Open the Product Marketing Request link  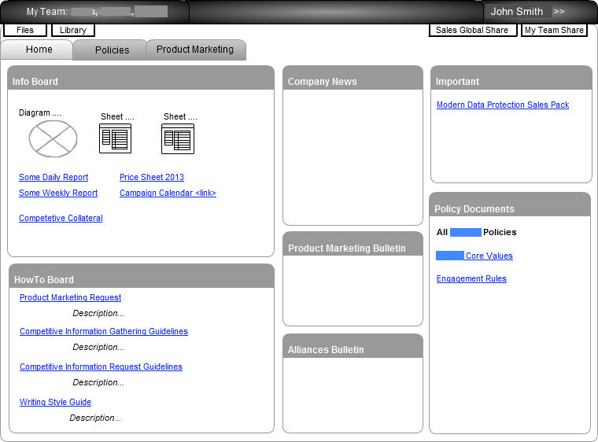[x=70, y=298]
